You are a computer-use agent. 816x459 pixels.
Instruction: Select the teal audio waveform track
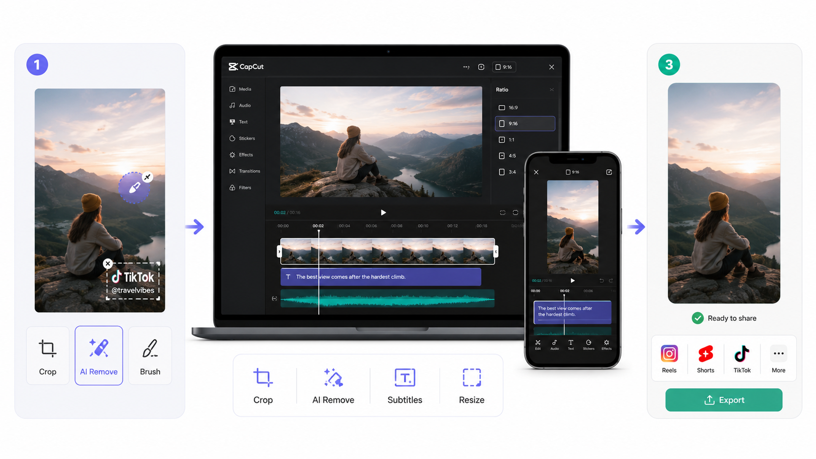click(388, 299)
